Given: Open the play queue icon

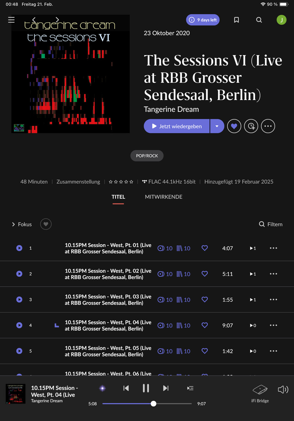Looking at the screenshot, I should tap(190, 388).
